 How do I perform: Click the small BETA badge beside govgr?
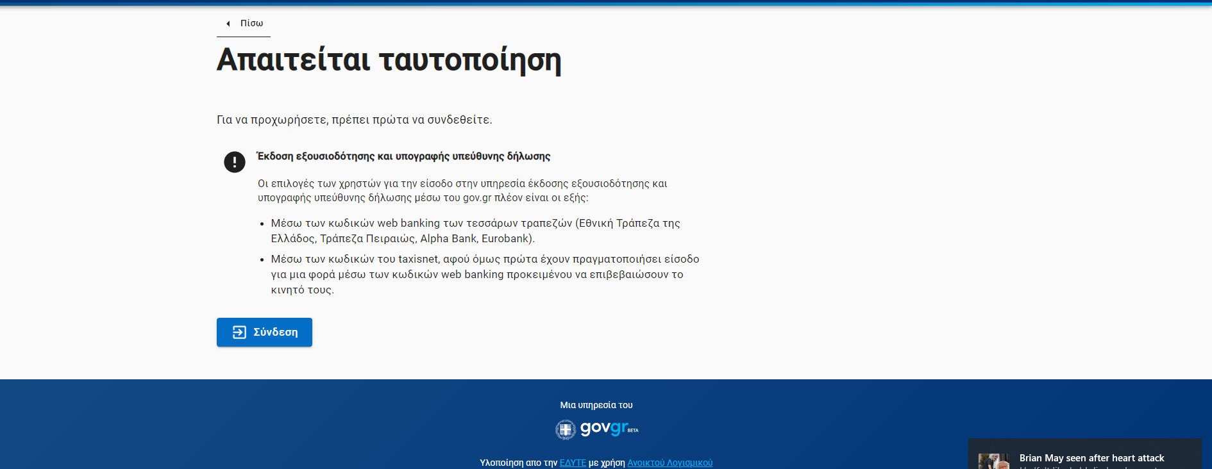633,431
